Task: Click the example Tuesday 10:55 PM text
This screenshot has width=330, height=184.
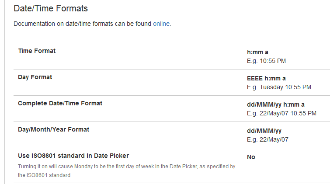Action: (279, 87)
